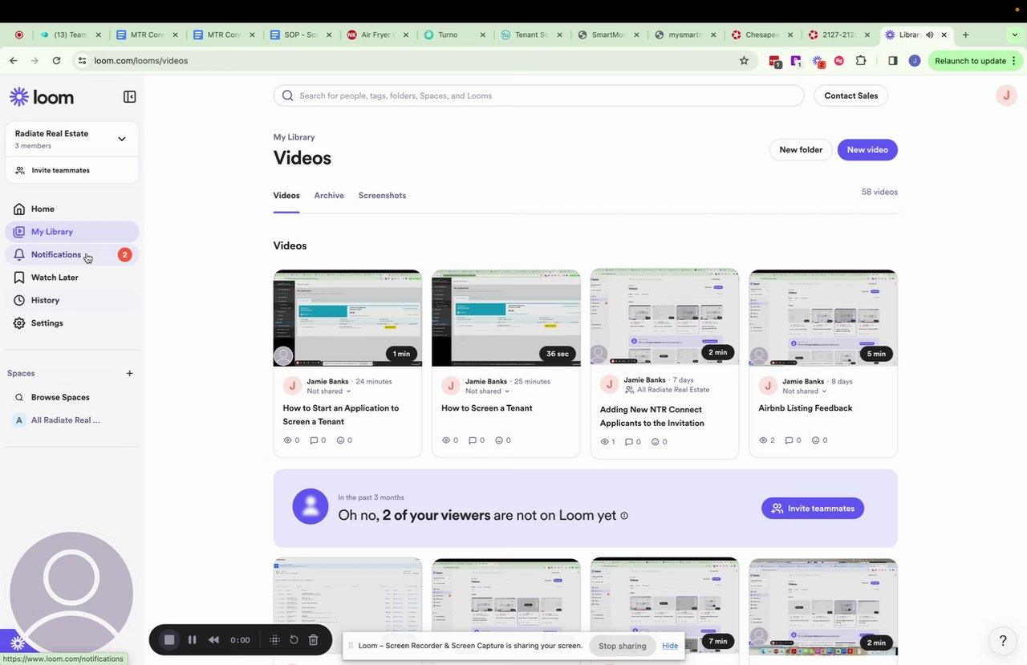Open a new browser tab with plus
This screenshot has height=665, width=1027.
tap(965, 34)
